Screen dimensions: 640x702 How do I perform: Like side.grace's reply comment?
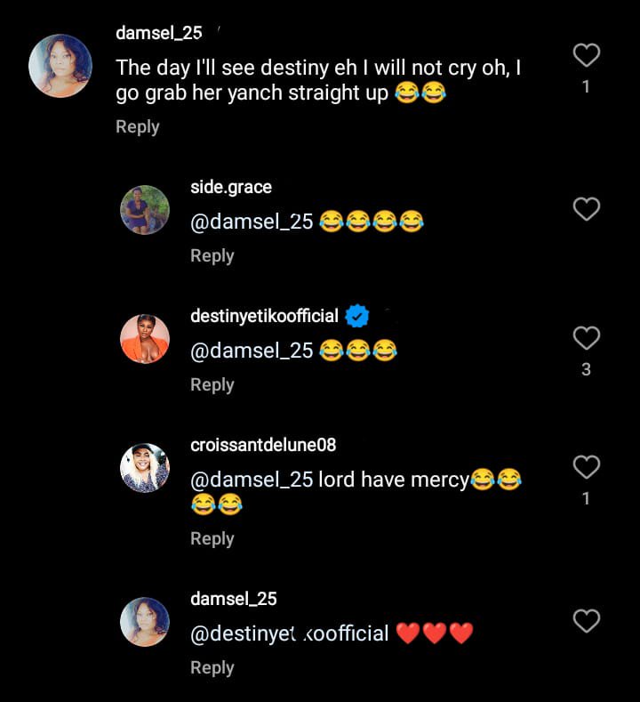(x=586, y=209)
